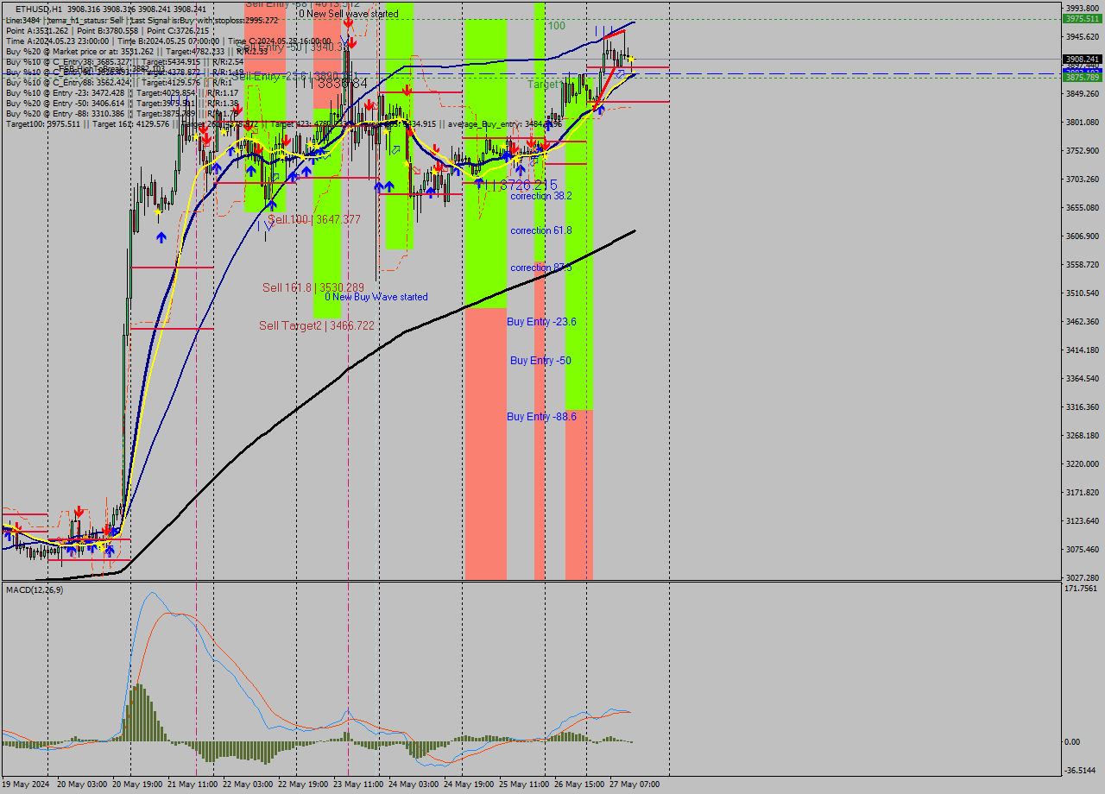The width and height of the screenshot is (1105, 794).
Task: Click the Sell 100 | 3647.377 label
Action: pos(314,220)
